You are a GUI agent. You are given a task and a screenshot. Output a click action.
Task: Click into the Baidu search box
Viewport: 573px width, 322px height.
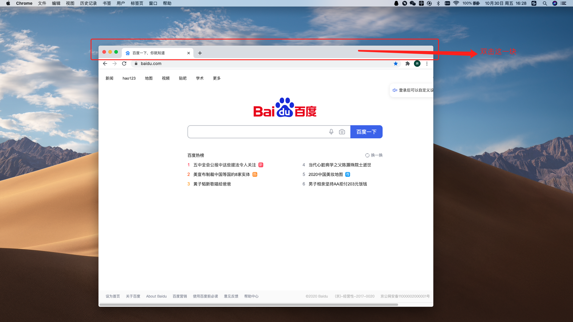point(257,132)
